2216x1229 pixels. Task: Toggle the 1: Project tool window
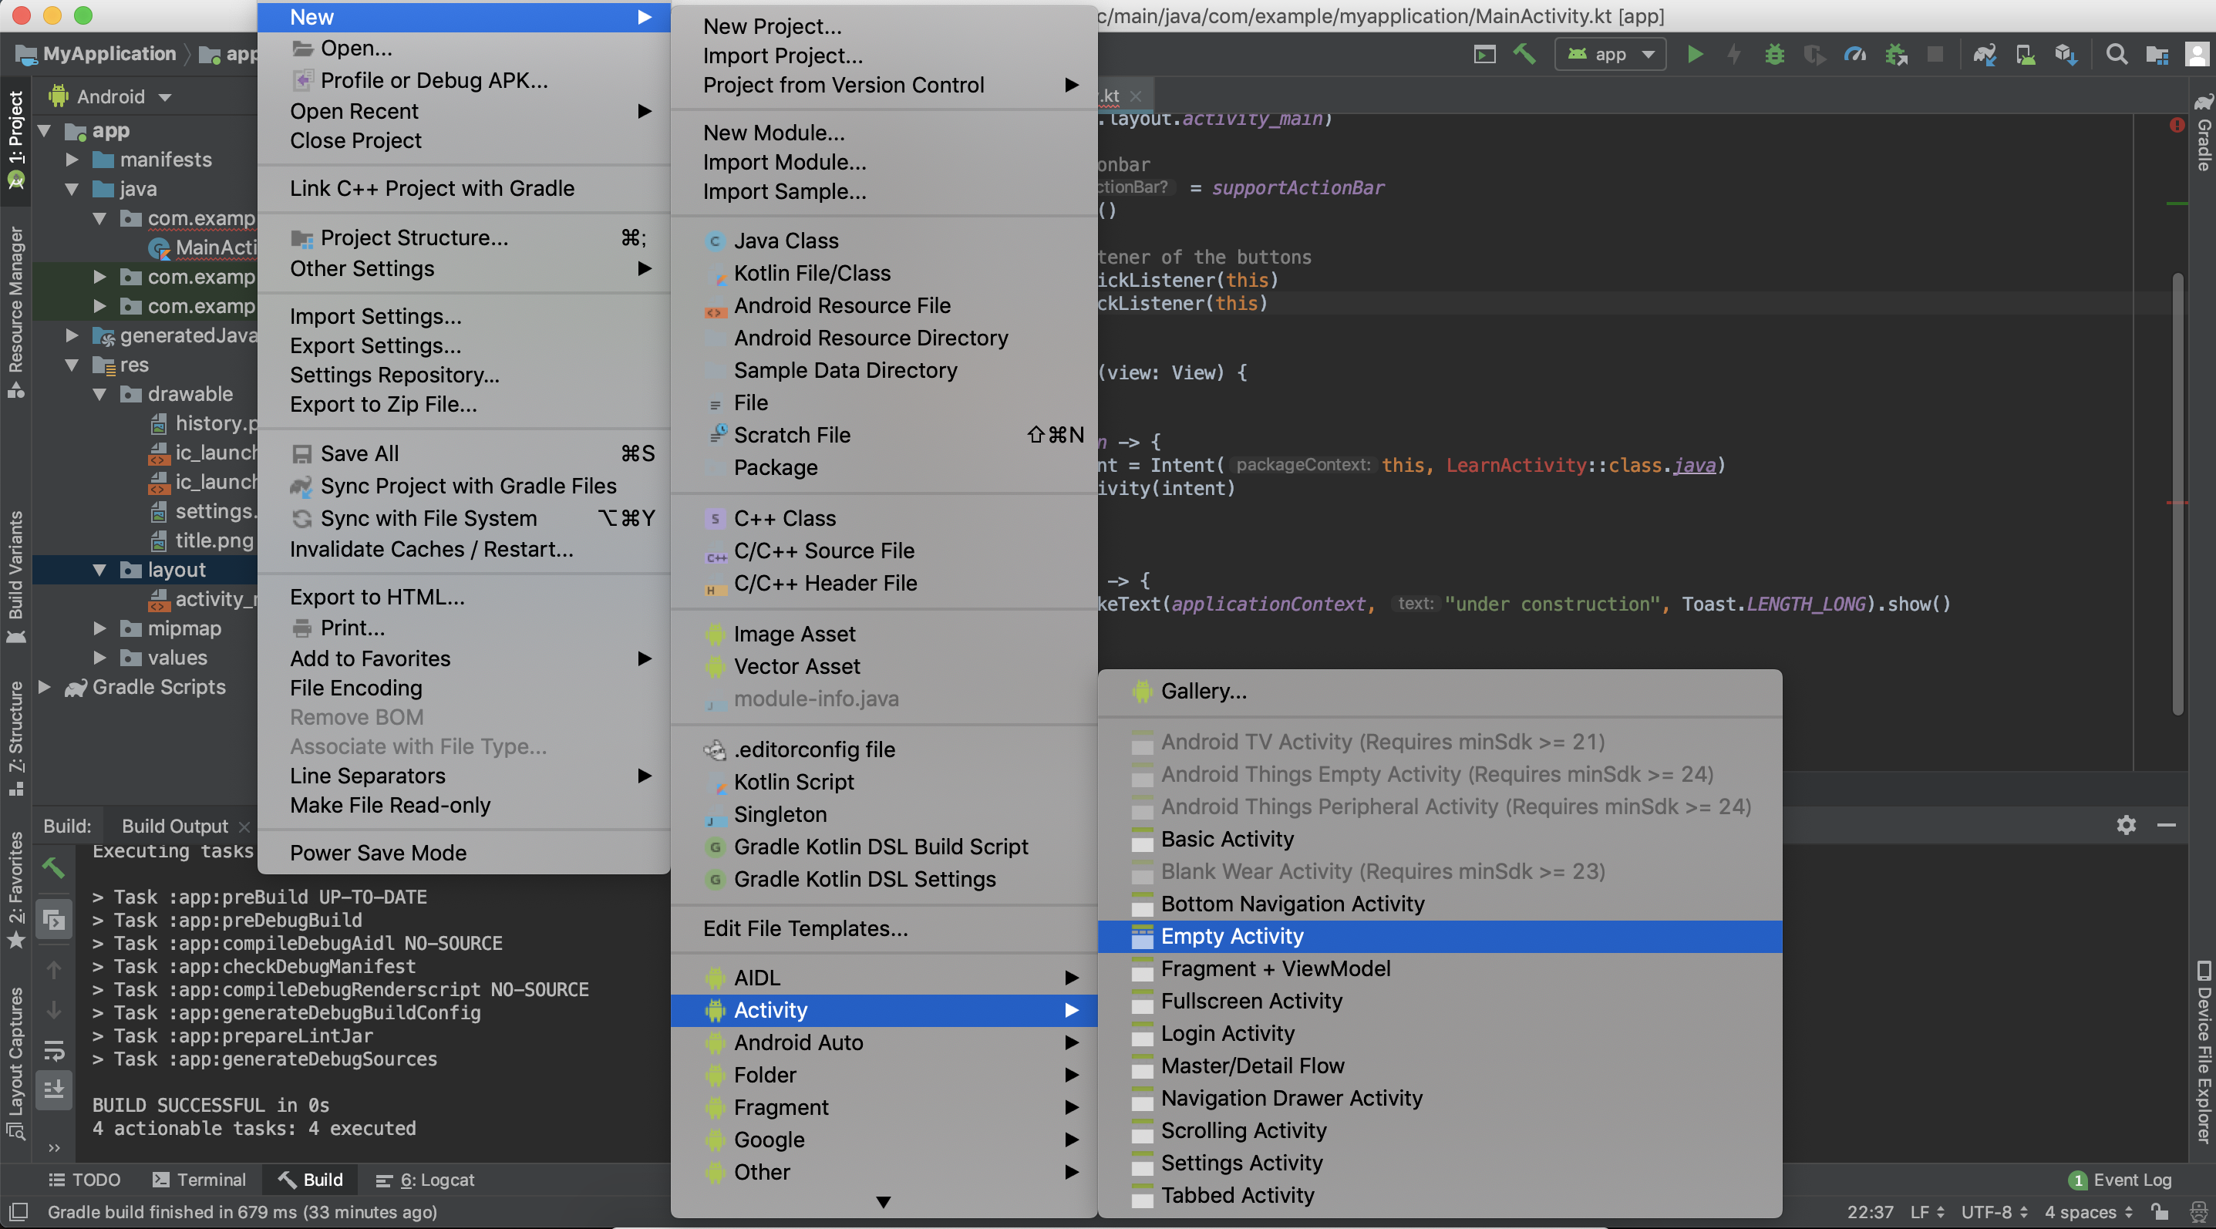[x=15, y=140]
